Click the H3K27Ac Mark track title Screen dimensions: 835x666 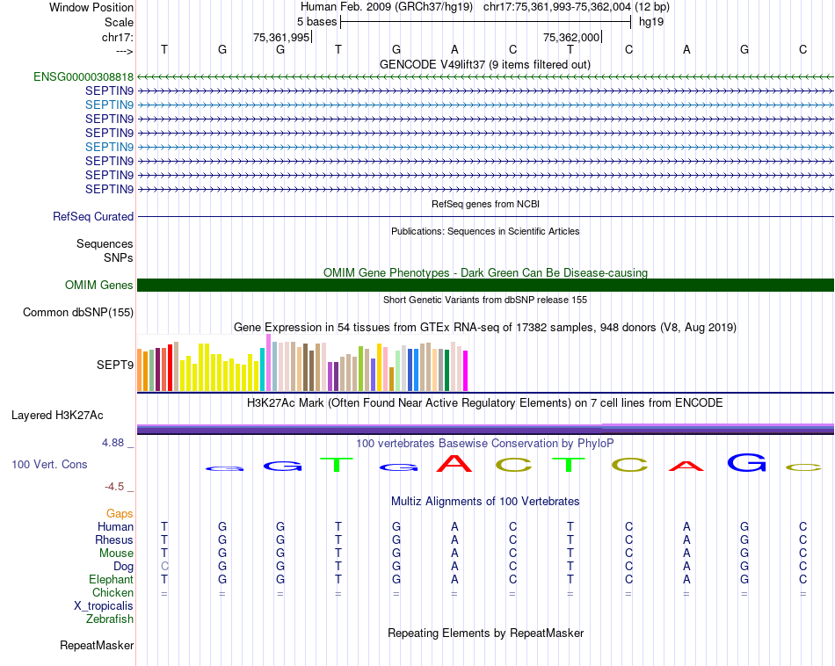pyautogui.click(x=484, y=403)
